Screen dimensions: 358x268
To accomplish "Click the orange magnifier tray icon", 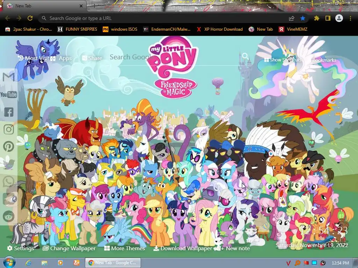I will [x=297, y=263].
